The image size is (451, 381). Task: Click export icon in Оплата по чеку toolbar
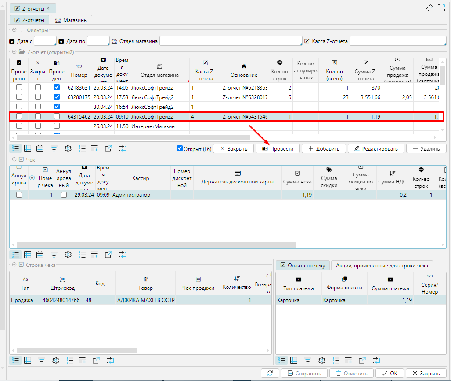[362, 360]
